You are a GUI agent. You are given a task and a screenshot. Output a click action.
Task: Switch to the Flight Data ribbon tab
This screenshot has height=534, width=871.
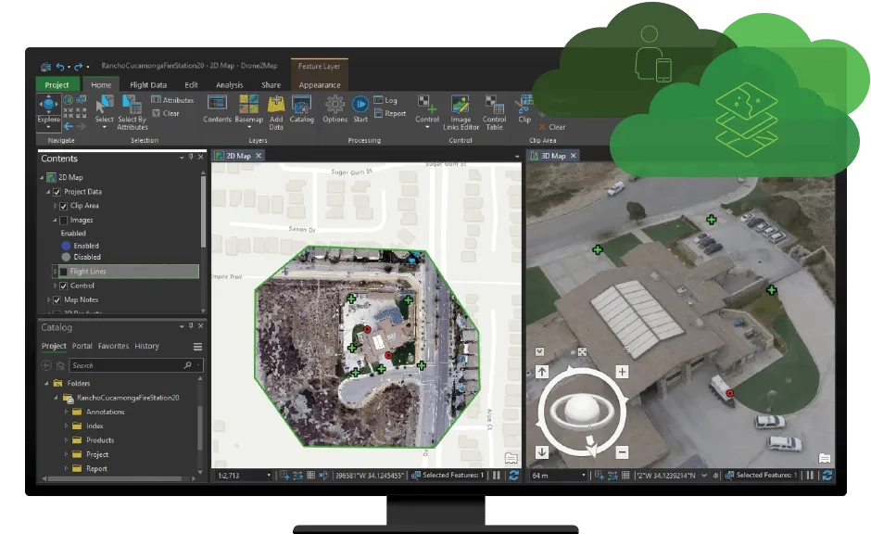[x=148, y=85]
